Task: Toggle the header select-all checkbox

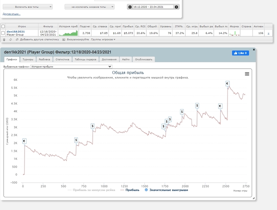Action: 3,27
